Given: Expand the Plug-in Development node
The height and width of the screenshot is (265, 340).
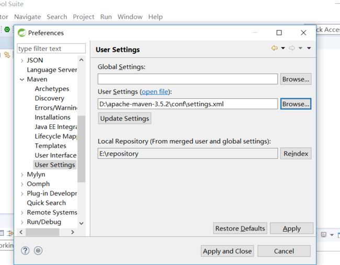Looking at the screenshot, I should click(22, 193).
